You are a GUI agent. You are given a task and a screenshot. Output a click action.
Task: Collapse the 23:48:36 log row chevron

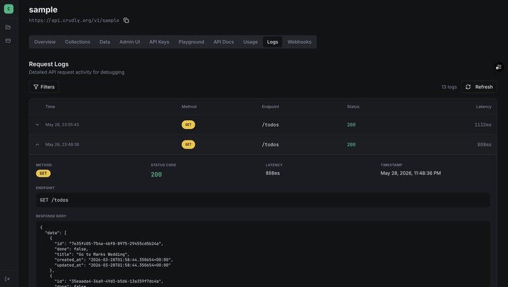38,145
